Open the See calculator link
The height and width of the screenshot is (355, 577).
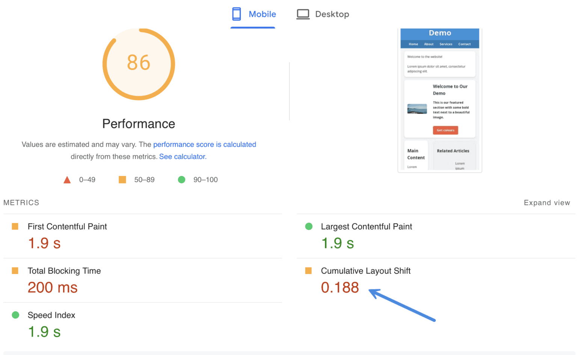(182, 156)
